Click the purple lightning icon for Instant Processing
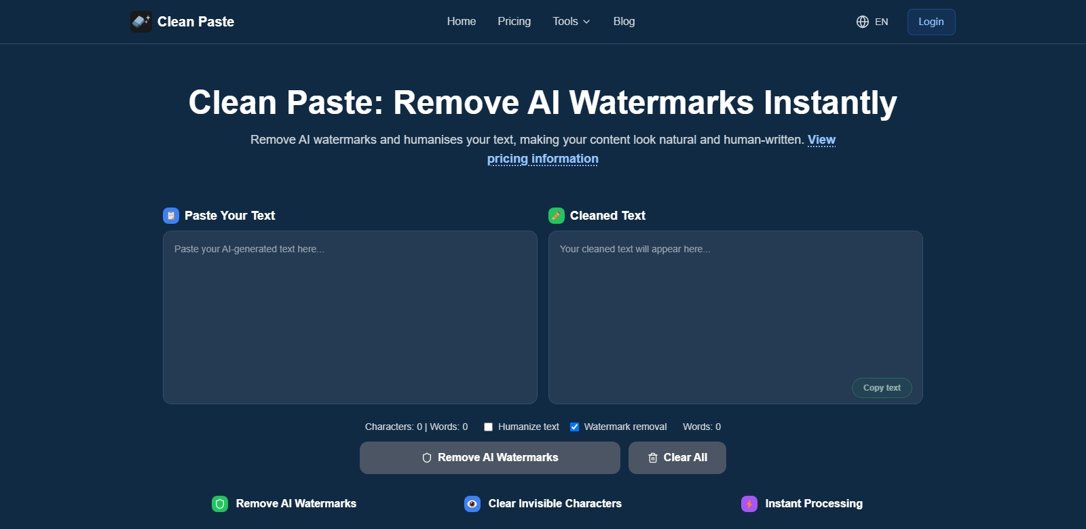Viewport: 1086px width, 529px height. [749, 504]
